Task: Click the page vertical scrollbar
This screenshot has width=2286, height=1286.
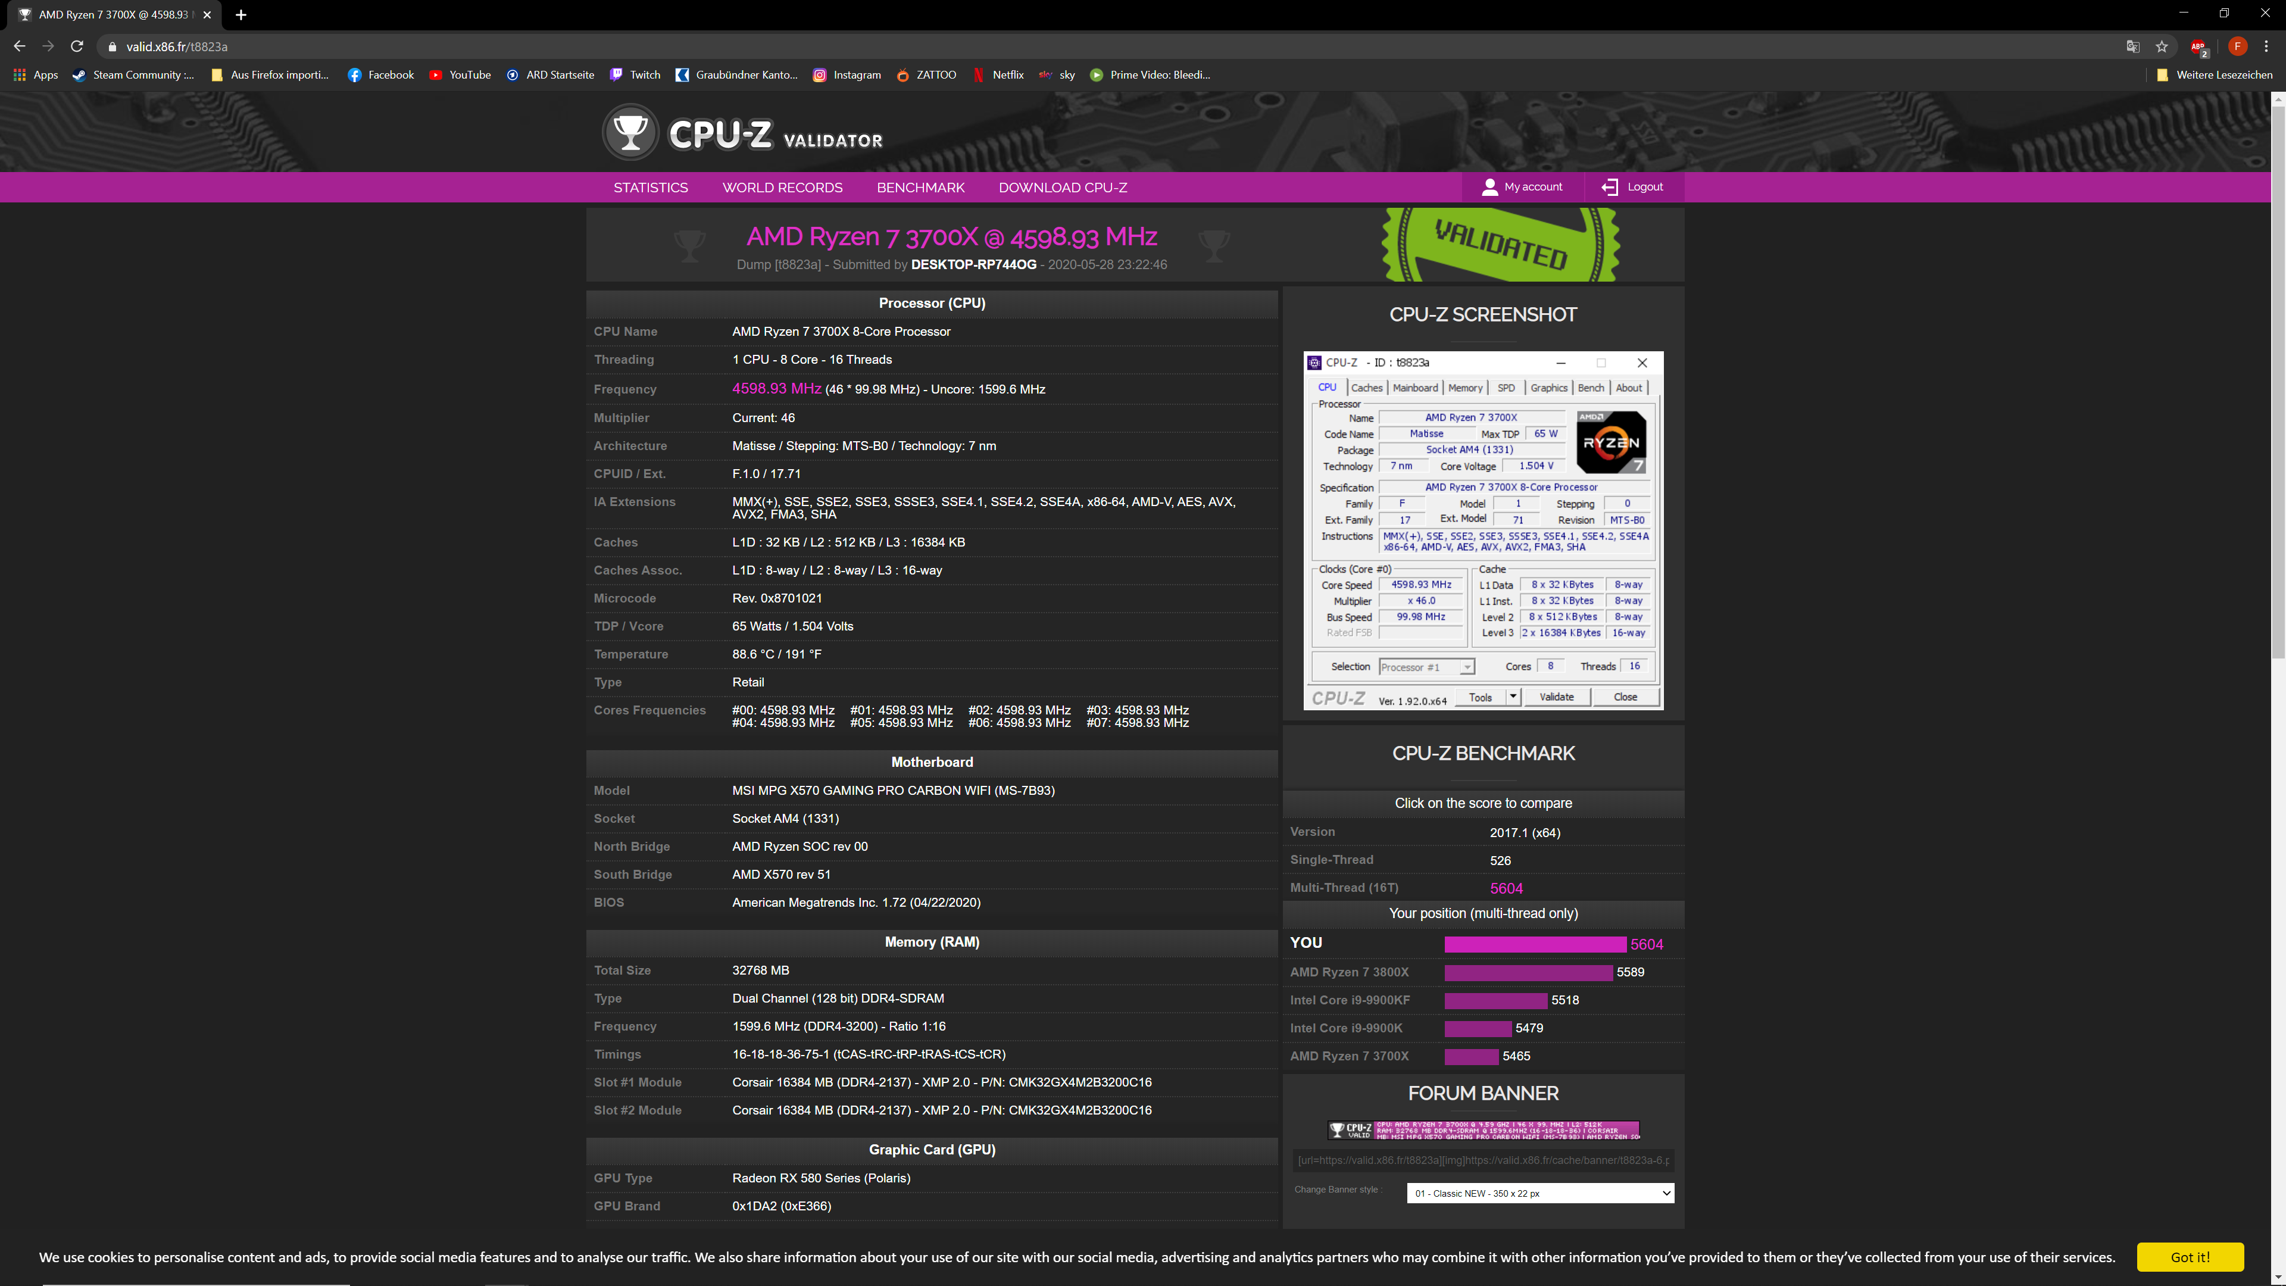Action: click(x=2277, y=382)
